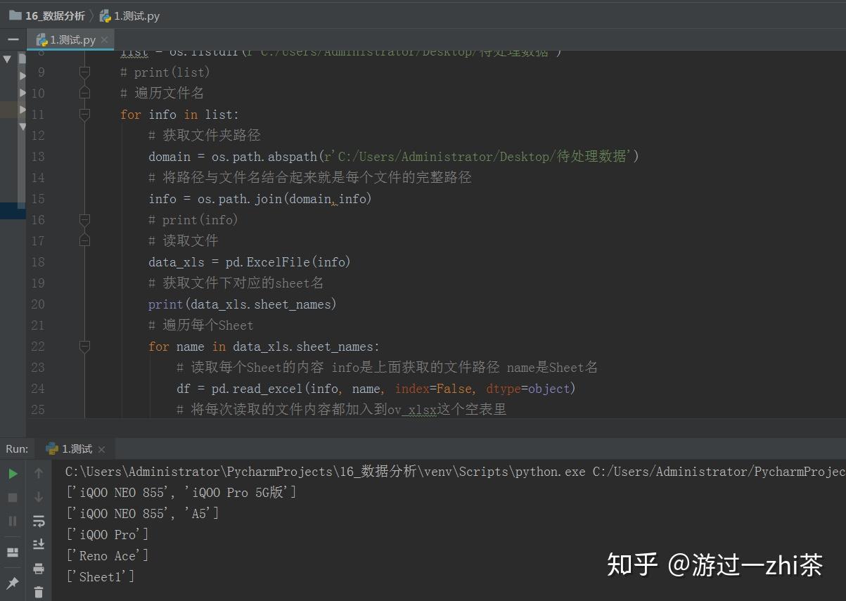Screen dimensions: 846x601
Task: Click line number 24 in the gutter
Action: (38, 388)
